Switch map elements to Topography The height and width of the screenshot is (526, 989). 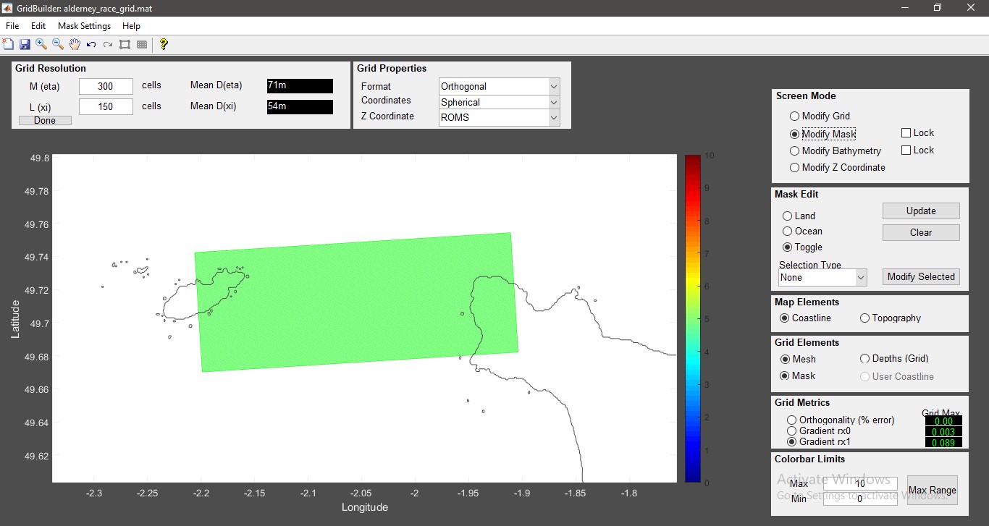pyautogui.click(x=864, y=318)
